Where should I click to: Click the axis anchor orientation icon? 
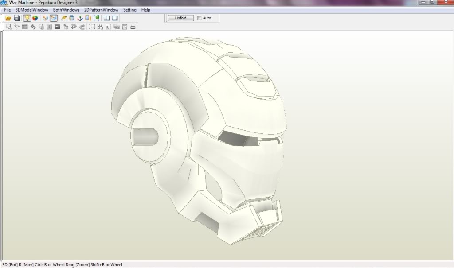(80, 18)
